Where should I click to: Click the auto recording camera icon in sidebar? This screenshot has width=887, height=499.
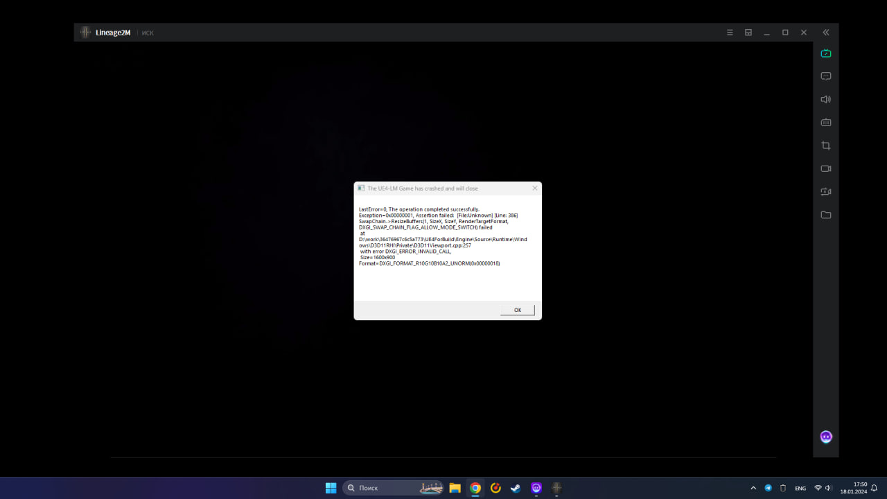pos(826,192)
